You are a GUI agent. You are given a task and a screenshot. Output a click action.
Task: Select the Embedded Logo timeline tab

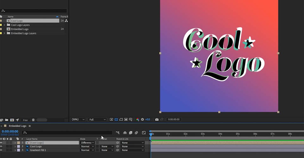click(x=17, y=126)
